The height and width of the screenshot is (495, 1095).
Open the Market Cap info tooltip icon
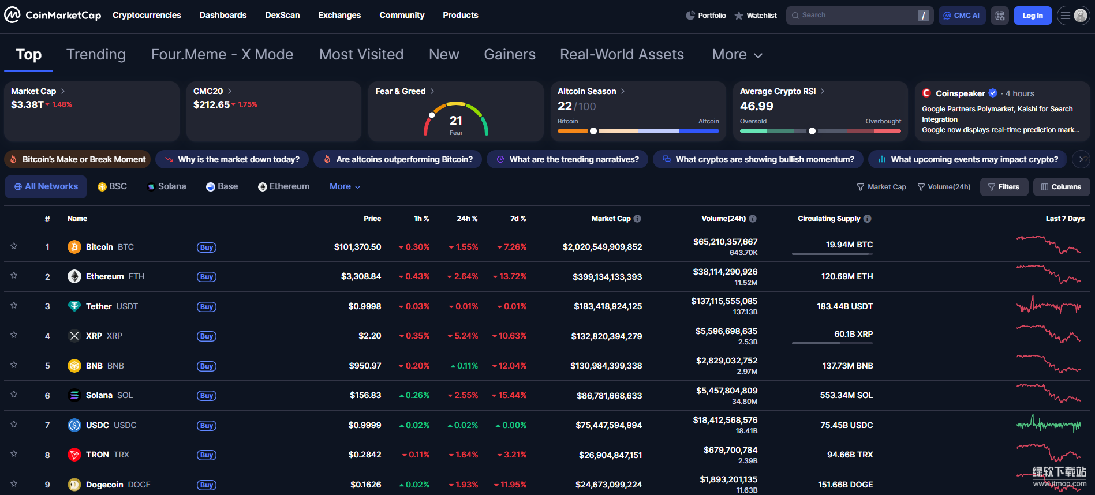click(637, 219)
